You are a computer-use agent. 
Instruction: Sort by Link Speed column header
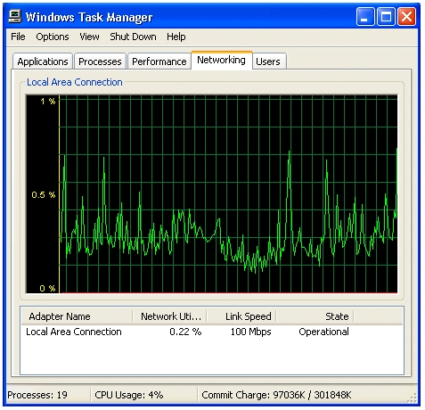(x=241, y=316)
